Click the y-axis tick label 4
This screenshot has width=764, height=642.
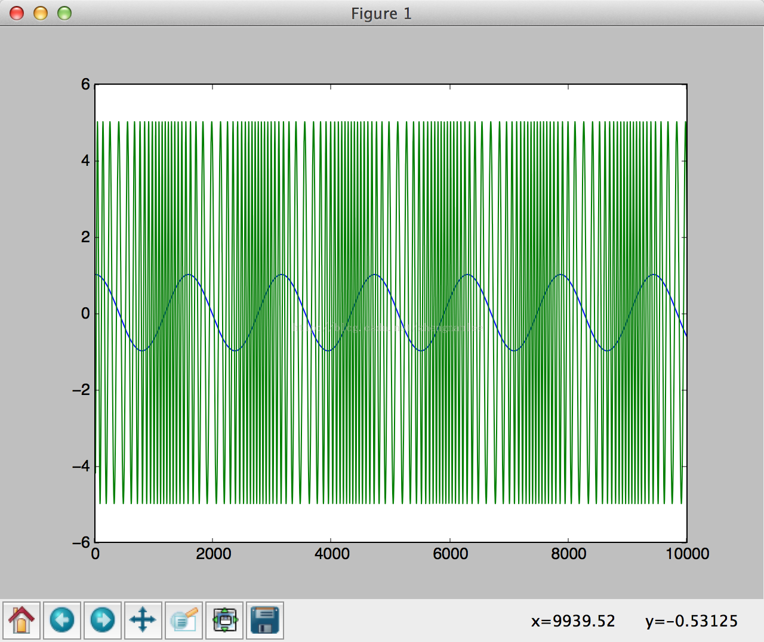[x=85, y=160]
